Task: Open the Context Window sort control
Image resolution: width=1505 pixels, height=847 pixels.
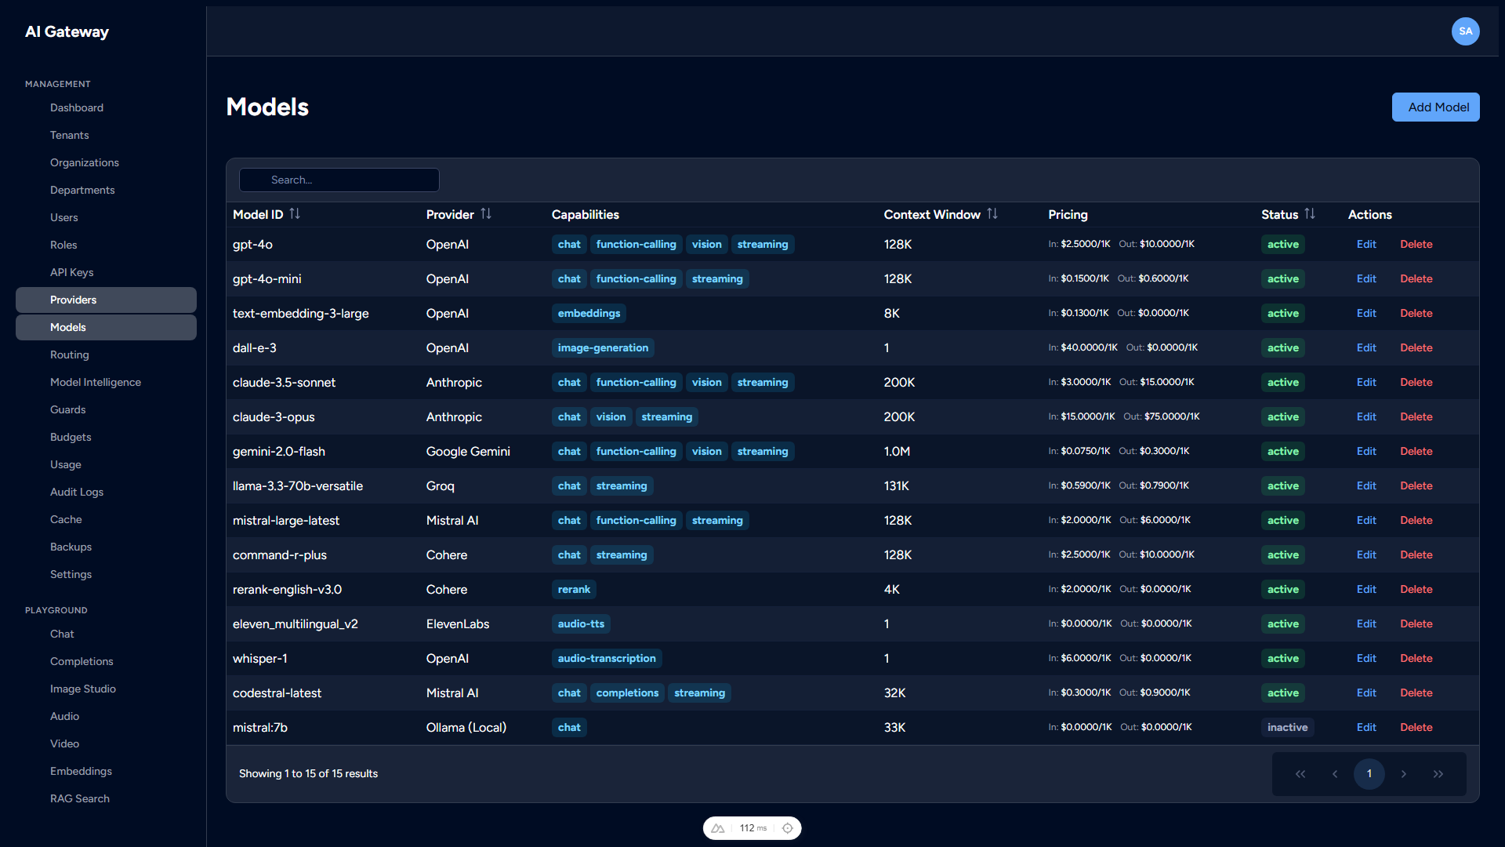Action: [x=993, y=213]
